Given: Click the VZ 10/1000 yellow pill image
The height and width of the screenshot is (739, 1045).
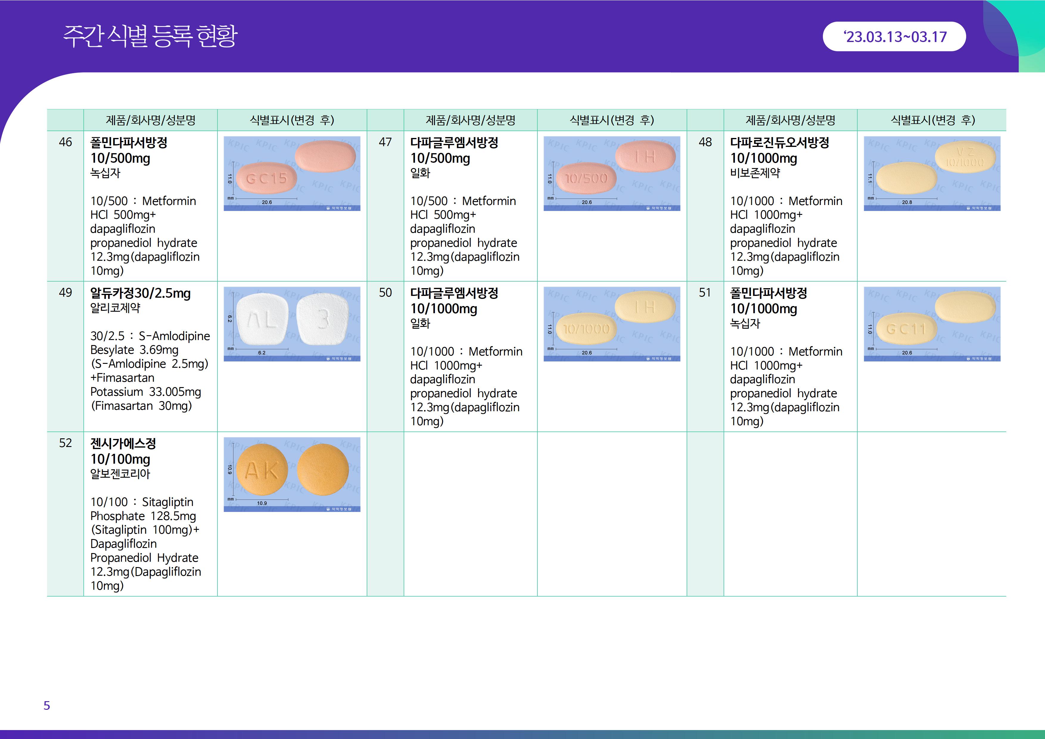Looking at the screenshot, I should click(x=932, y=173).
